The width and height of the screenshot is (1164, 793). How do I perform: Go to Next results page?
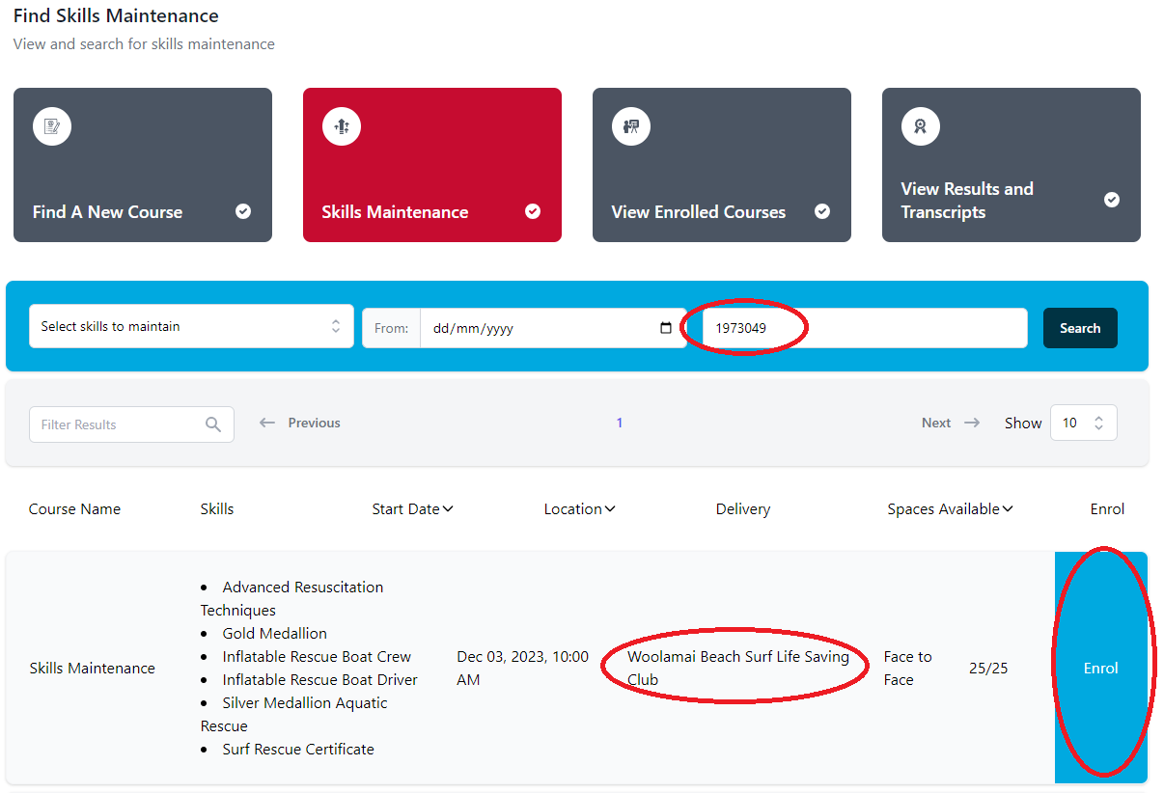pyautogui.click(x=951, y=423)
